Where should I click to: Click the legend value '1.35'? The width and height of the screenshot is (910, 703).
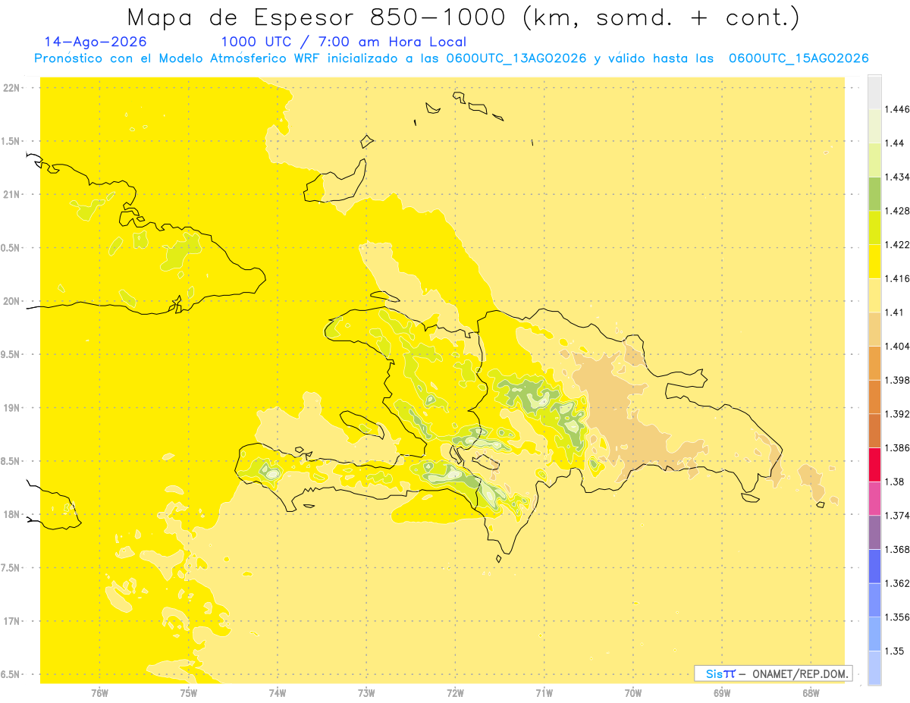[894, 651]
